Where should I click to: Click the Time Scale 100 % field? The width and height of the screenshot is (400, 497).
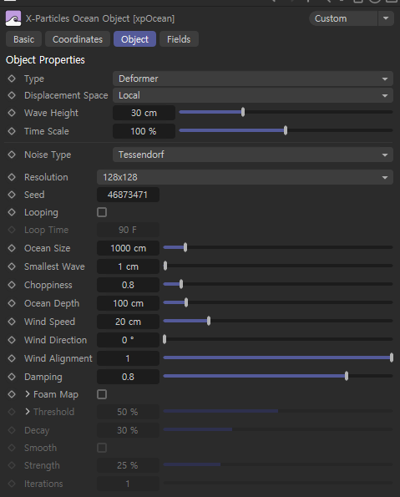(x=144, y=131)
